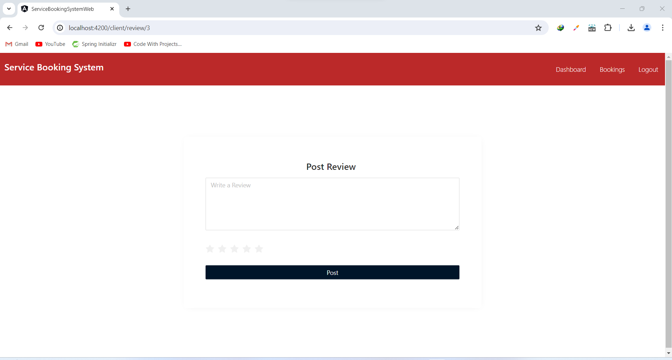The width and height of the screenshot is (672, 360).
Task: Minimize the browser window
Action: click(x=622, y=9)
